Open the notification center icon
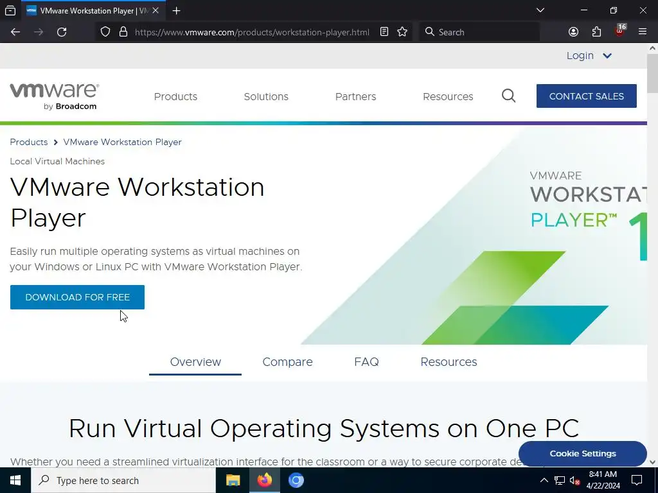 [x=637, y=480]
